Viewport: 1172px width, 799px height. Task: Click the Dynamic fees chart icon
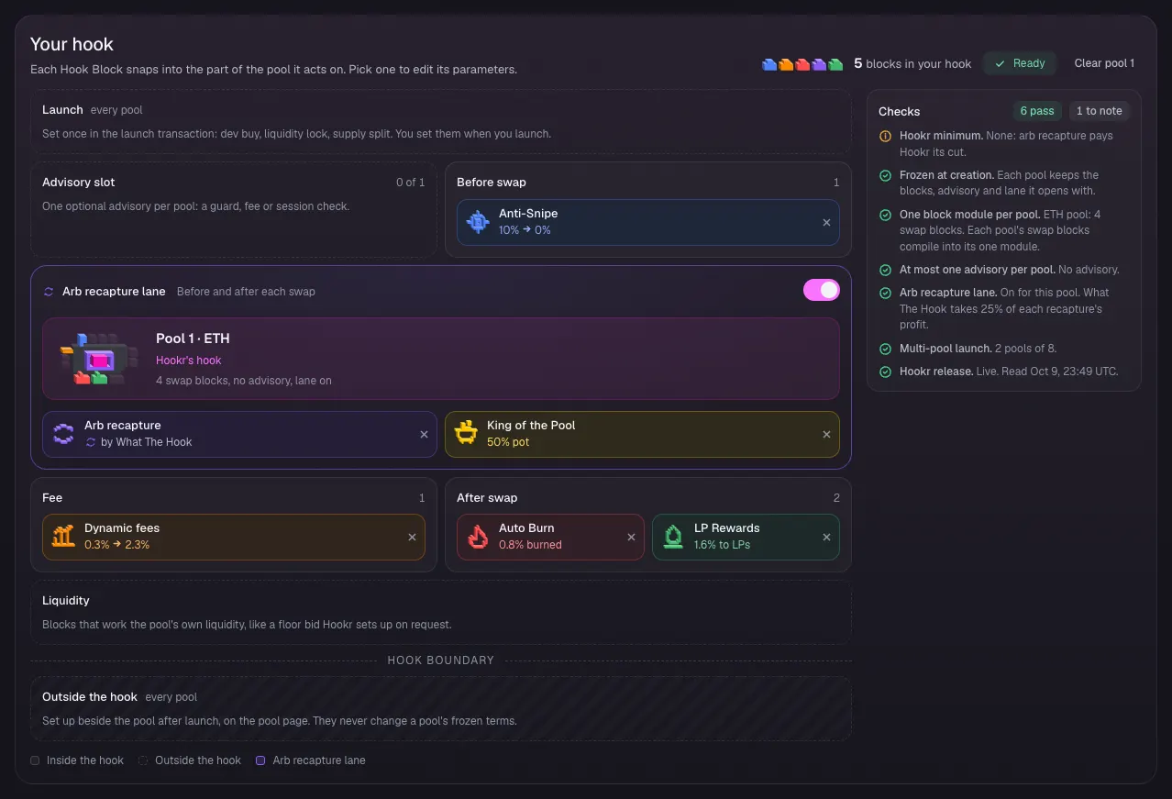pos(63,537)
